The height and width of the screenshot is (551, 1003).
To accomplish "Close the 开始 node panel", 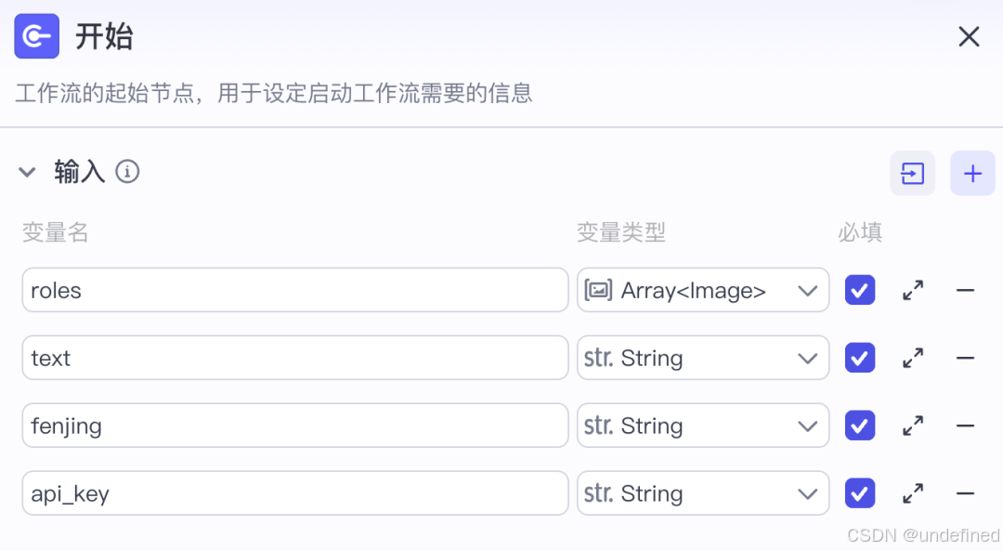I will (969, 36).
